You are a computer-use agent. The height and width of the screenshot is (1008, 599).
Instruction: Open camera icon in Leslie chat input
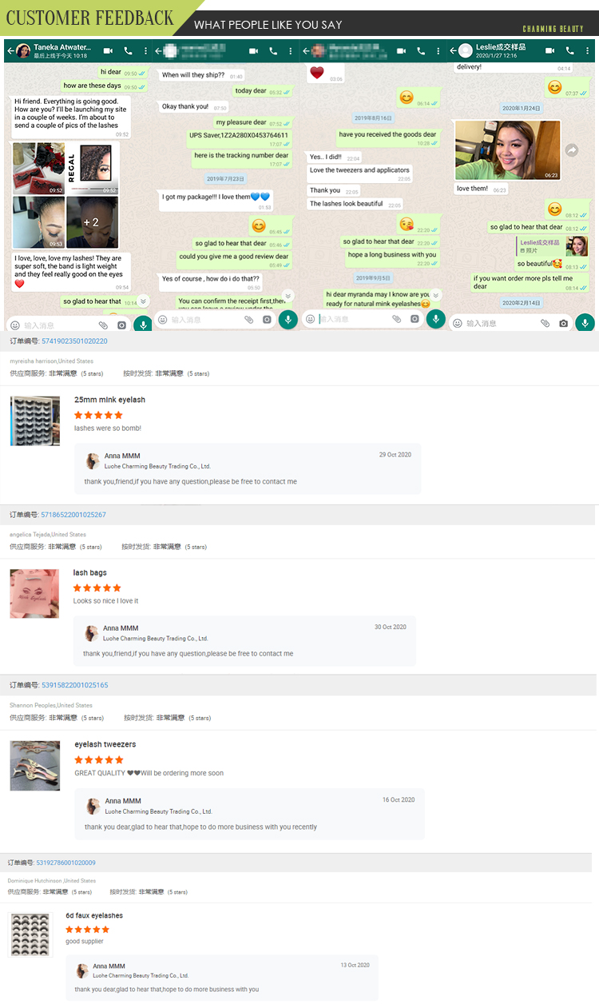click(564, 323)
